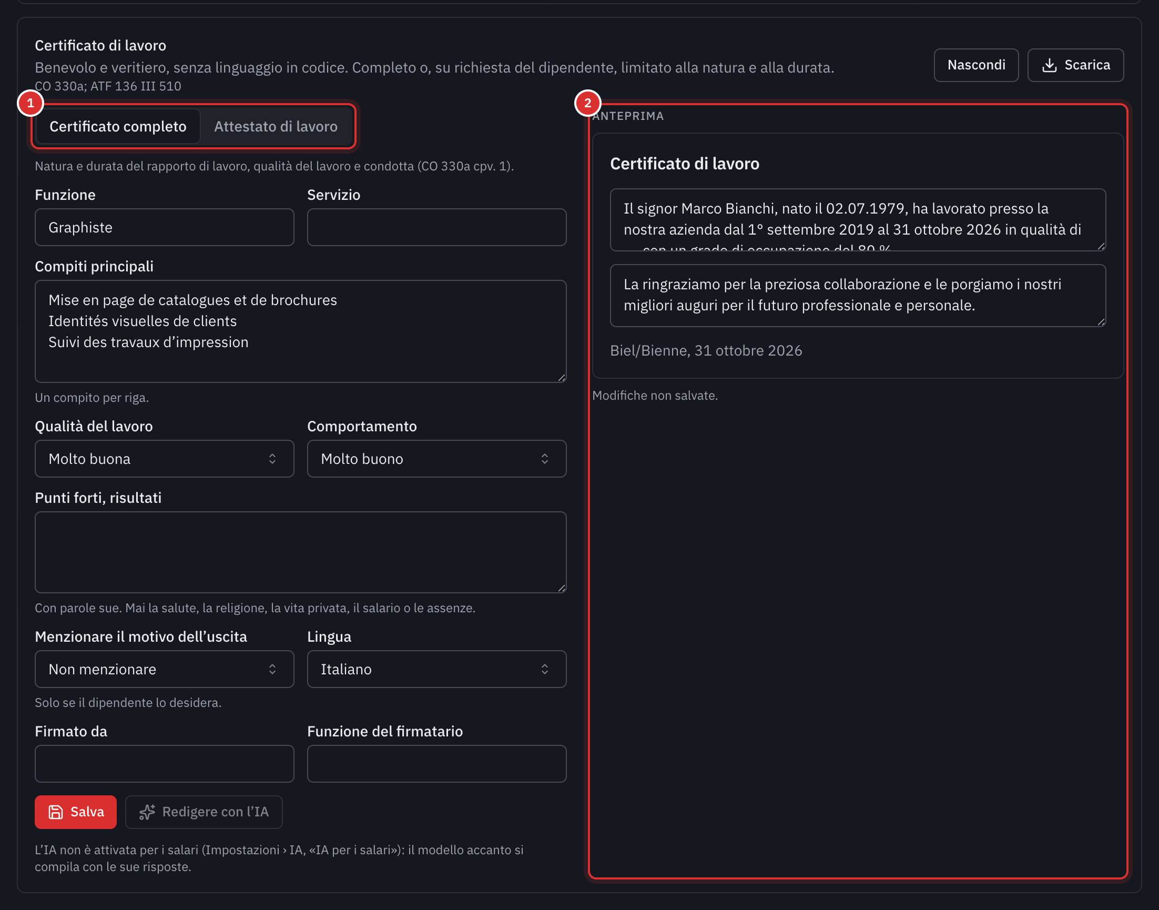
Task: Click the resize handle of the Punti forti textarea
Action: [562, 588]
